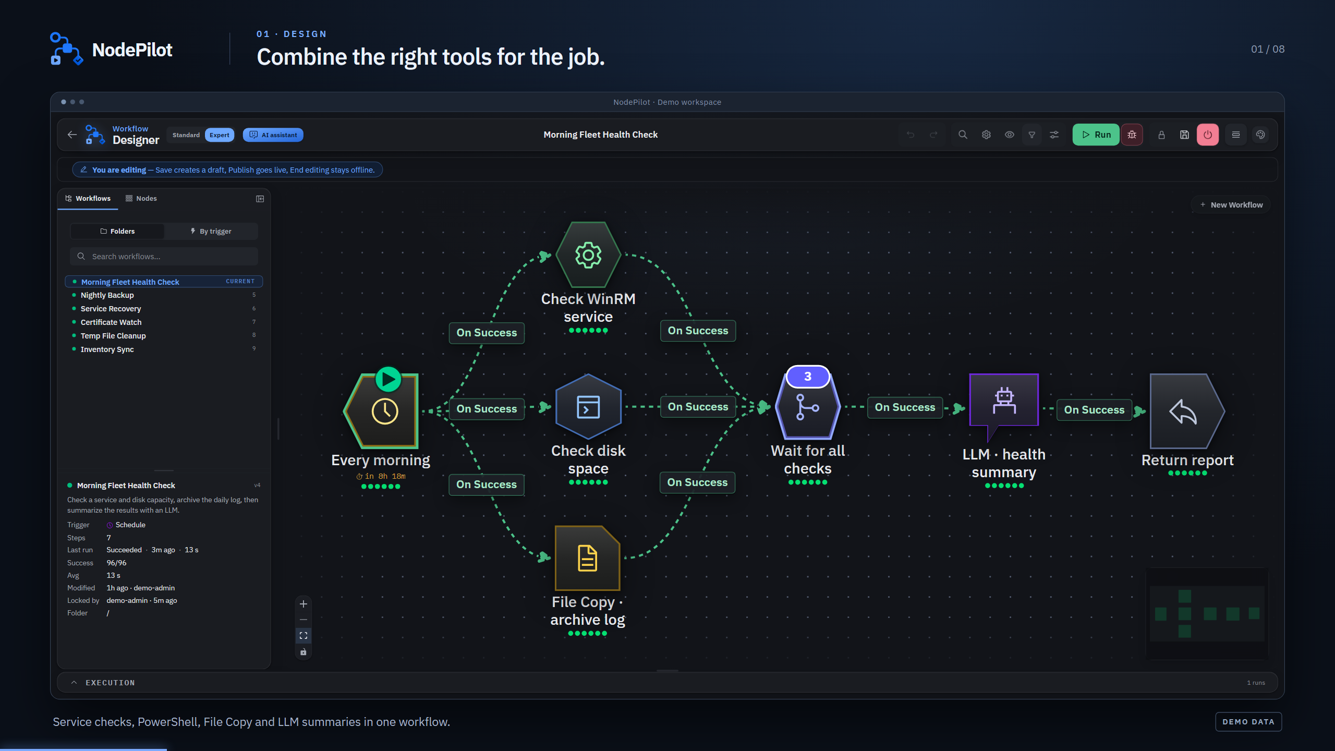Click the NodePilot brand logo
Image resolution: width=1335 pixels, height=751 pixels.
point(111,50)
